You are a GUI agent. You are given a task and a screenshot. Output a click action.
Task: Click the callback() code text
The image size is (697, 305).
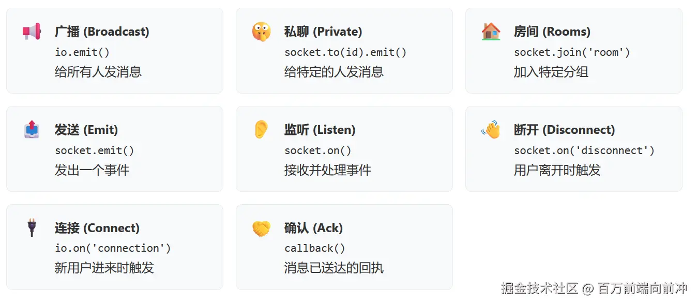tap(314, 248)
